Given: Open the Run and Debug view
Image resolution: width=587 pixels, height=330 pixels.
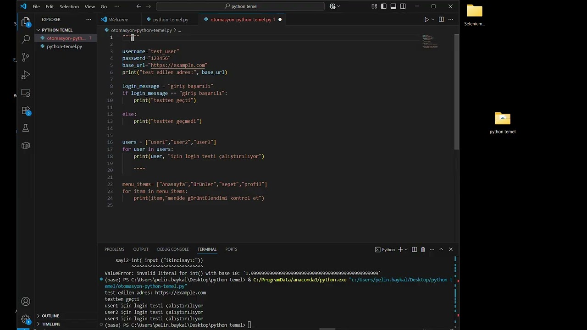Looking at the screenshot, I should coord(26,75).
